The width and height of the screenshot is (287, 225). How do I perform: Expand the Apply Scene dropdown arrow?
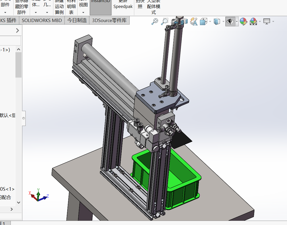pyautogui.click(x=260, y=22)
